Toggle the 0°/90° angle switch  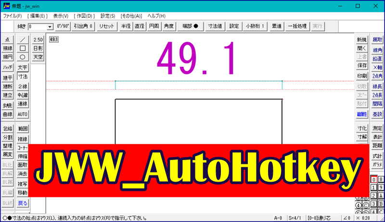pos(63,26)
